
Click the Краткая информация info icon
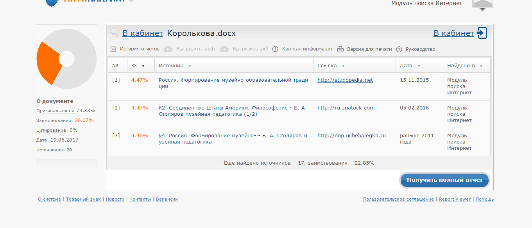point(275,49)
